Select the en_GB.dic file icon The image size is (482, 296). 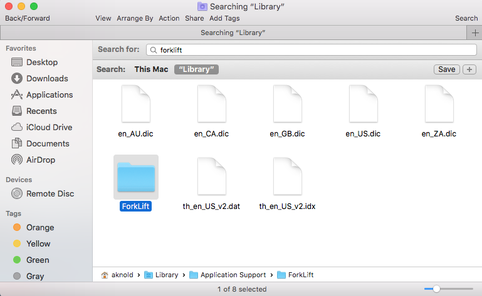tap(288, 104)
